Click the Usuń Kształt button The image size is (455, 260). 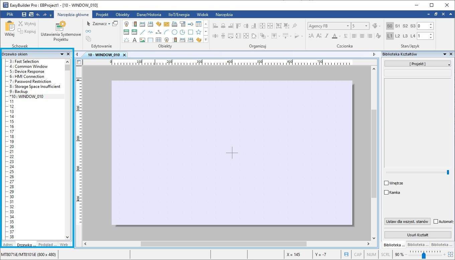(418, 235)
